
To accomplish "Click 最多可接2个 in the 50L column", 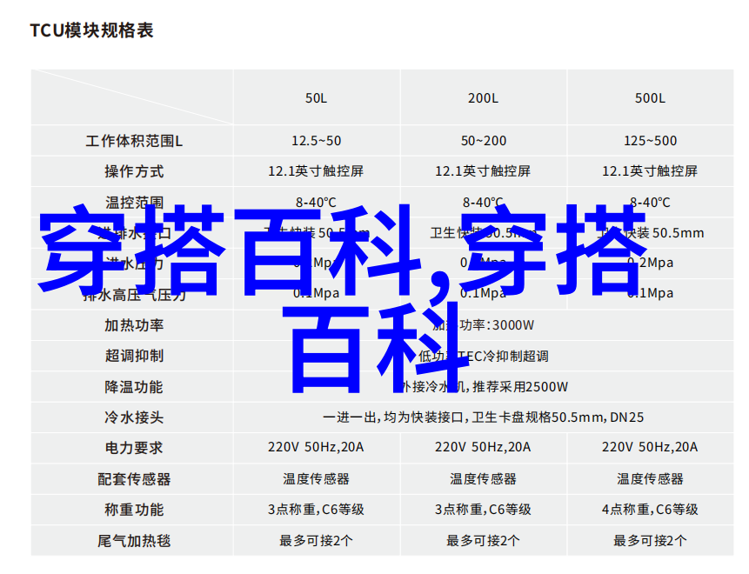I will point(316,541).
